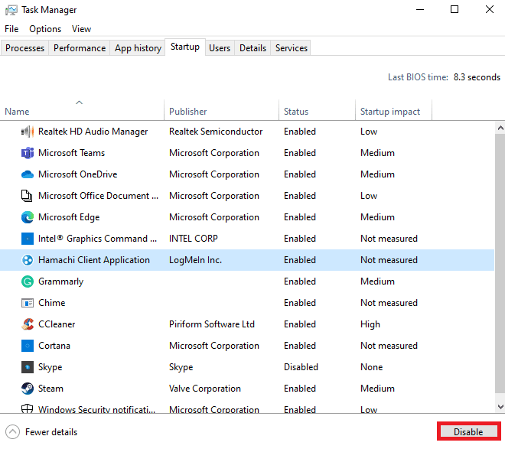
Task: Select the Grammarly row name
Action: pos(61,281)
